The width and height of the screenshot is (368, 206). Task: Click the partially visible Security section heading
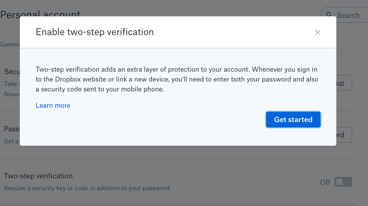pyautogui.click(x=12, y=72)
